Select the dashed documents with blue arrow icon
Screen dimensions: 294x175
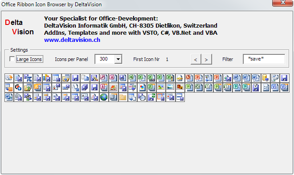coord(75,87)
